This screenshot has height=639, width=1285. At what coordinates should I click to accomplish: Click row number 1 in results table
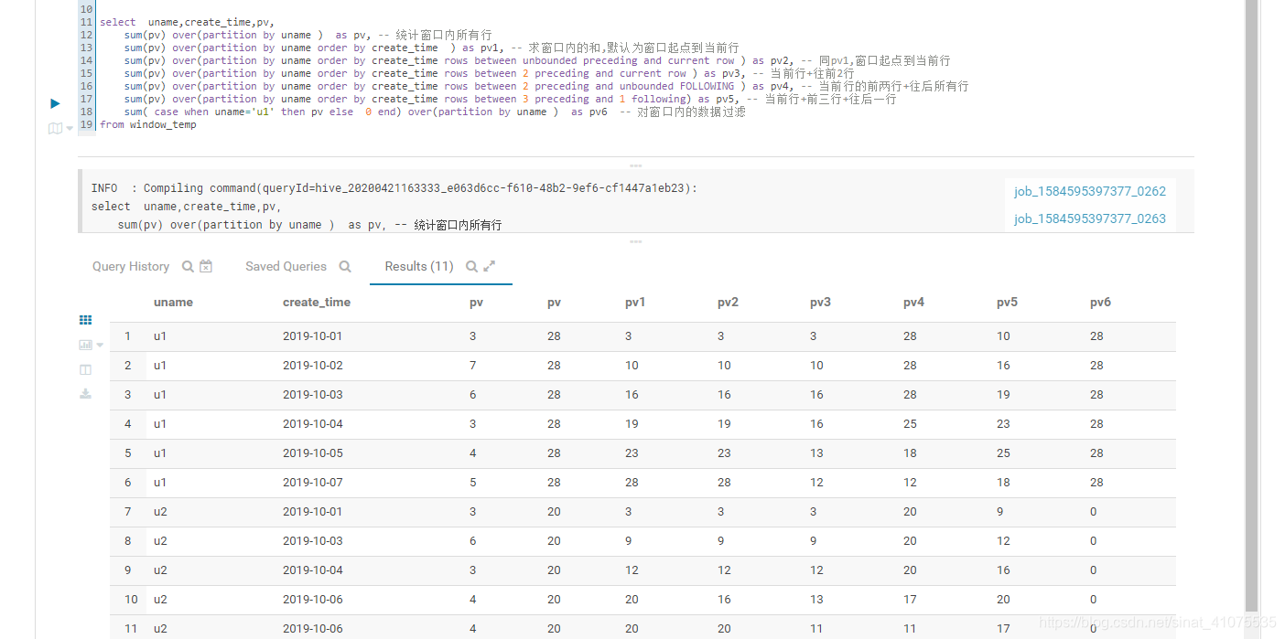tap(127, 335)
